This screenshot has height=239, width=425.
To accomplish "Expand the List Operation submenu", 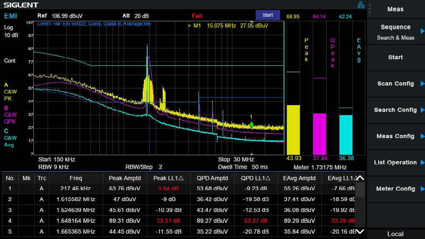I will [x=395, y=163].
